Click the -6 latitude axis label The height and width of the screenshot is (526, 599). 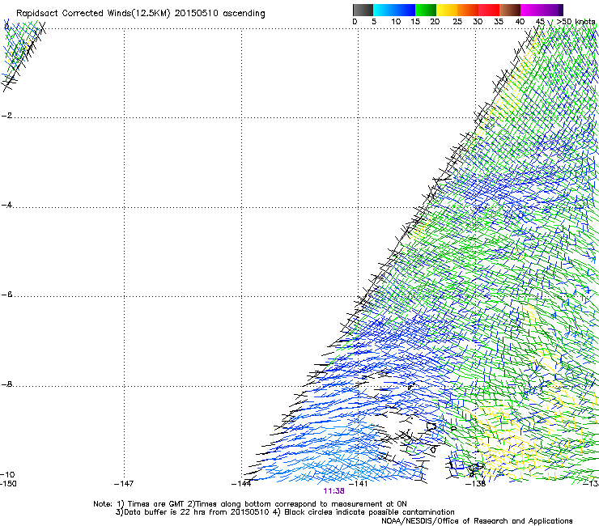(6, 295)
